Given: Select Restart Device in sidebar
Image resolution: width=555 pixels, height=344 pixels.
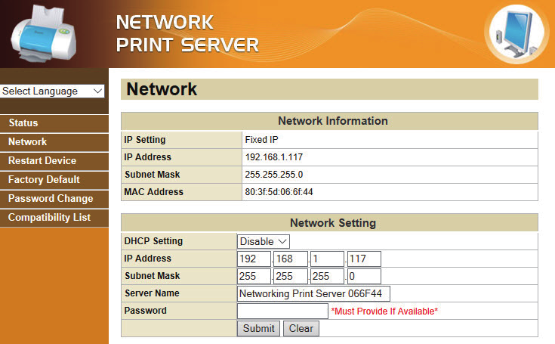Looking at the screenshot, I should pyautogui.click(x=42, y=161).
